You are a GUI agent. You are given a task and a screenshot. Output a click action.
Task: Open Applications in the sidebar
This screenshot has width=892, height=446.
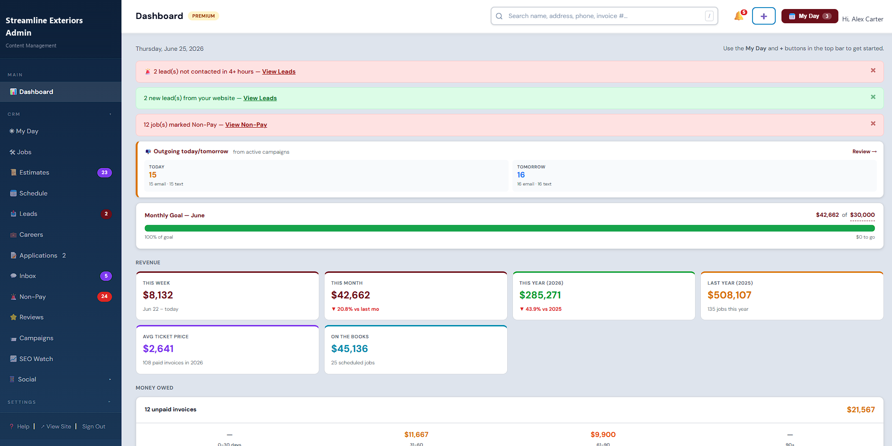coord(61,255)
